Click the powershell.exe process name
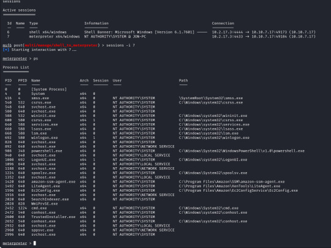331x248 pixels. [x=47, y=151]
